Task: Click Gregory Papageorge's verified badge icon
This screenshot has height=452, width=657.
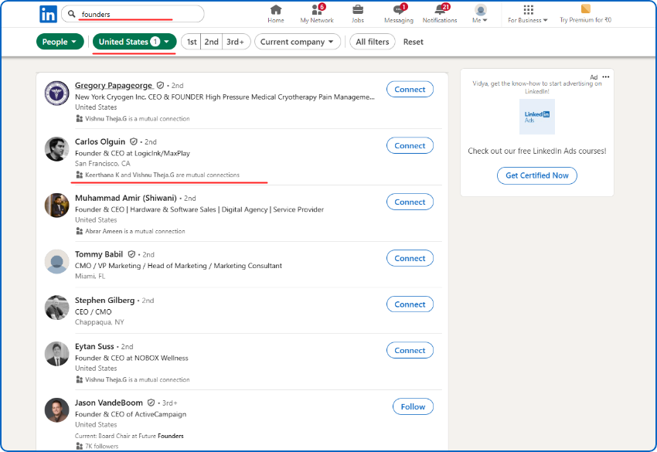Action: (x=160, y=86)
